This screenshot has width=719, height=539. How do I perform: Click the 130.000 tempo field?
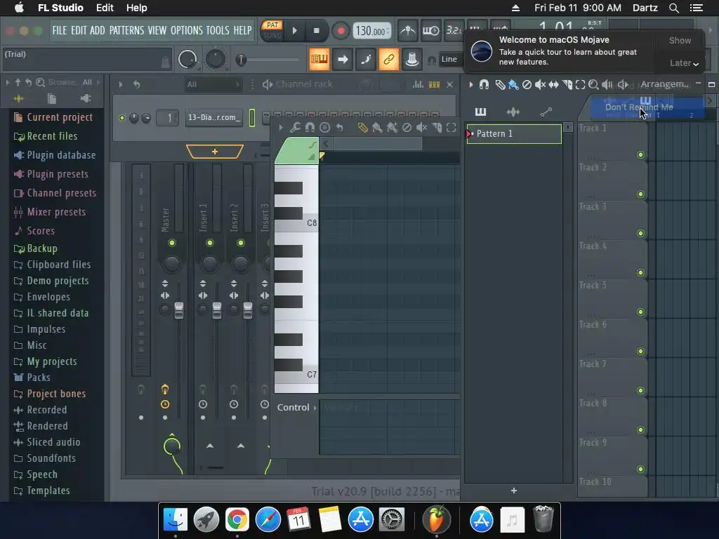pyautogui.click(x=372, y=31)
